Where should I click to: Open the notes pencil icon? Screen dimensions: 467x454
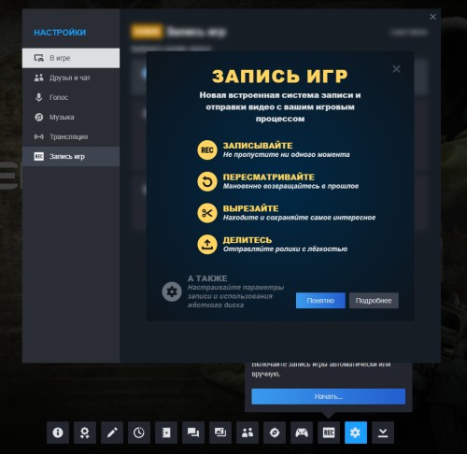(112, 433)
